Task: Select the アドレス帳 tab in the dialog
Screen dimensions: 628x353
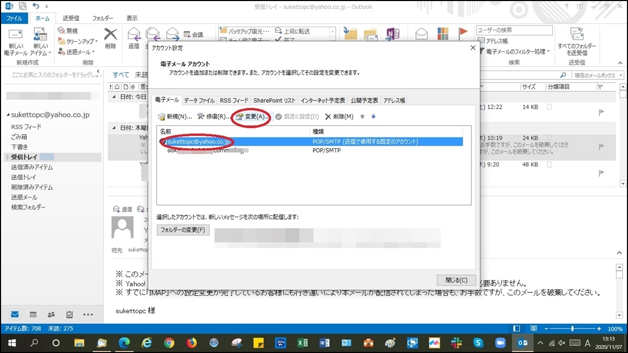Action: point(394,100)
